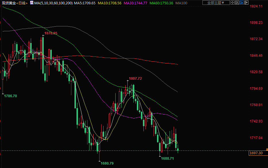Image resolution: width=268 pixels, height=168 pixels.
Task: Click the small MA indicator icon before MA(5,10,30...)
Action: point(31,3)
